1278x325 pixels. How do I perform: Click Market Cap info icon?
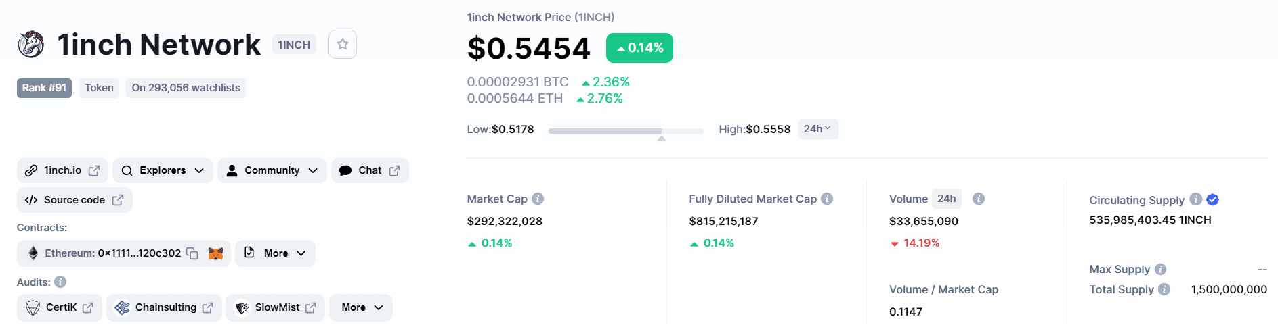[538, 199]
